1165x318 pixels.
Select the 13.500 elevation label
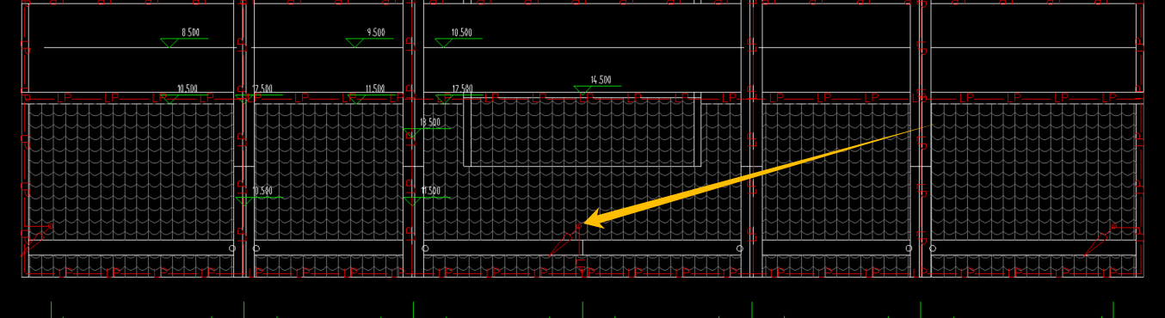click(430, 122)
